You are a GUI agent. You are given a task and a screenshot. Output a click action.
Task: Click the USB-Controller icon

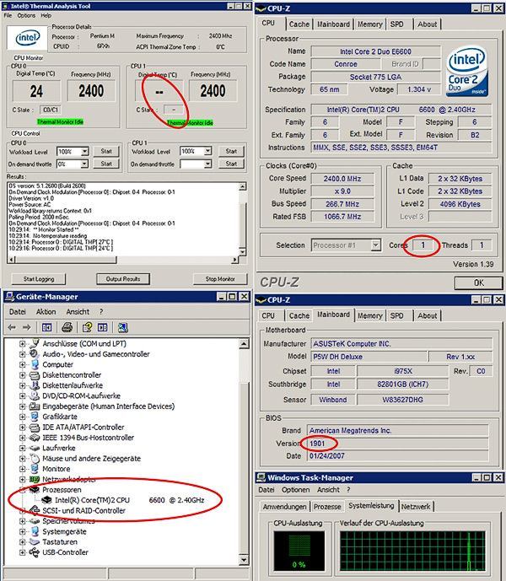click(x=35, y=552)
